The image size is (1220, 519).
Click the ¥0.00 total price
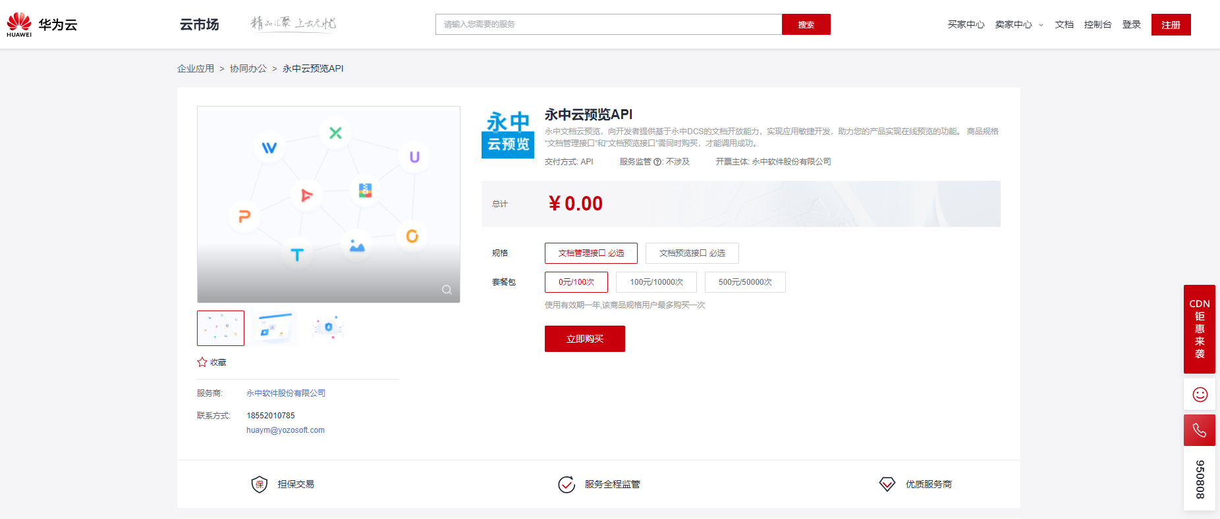pyautogui.click(x=576, y=204)
